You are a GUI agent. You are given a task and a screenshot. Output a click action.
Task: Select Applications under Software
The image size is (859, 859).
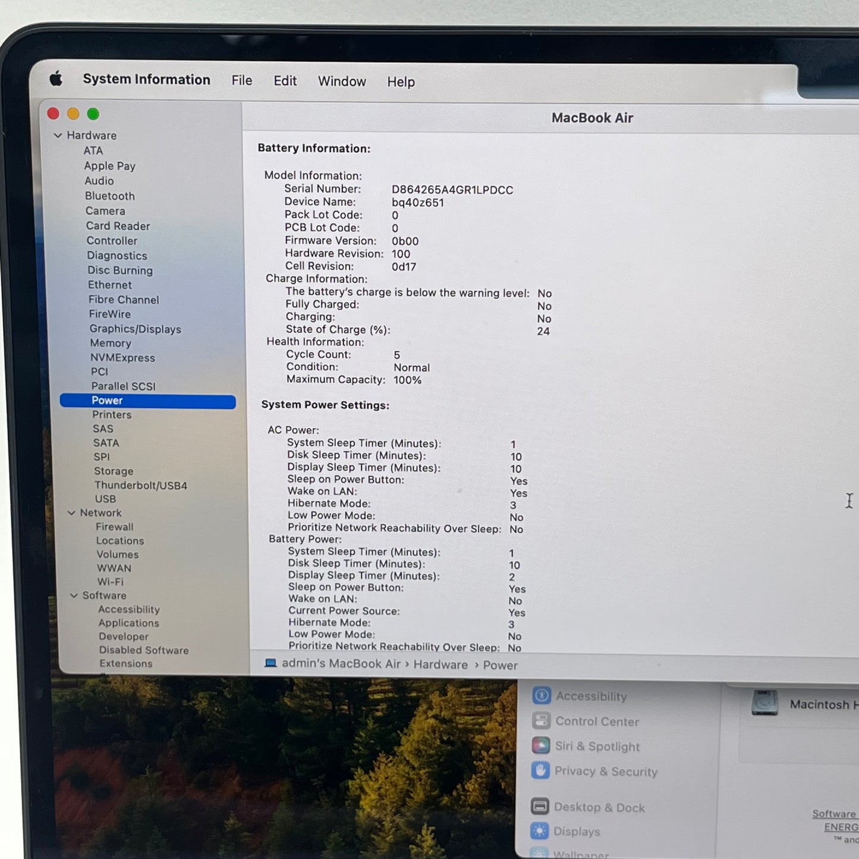[x=129, y=624]
